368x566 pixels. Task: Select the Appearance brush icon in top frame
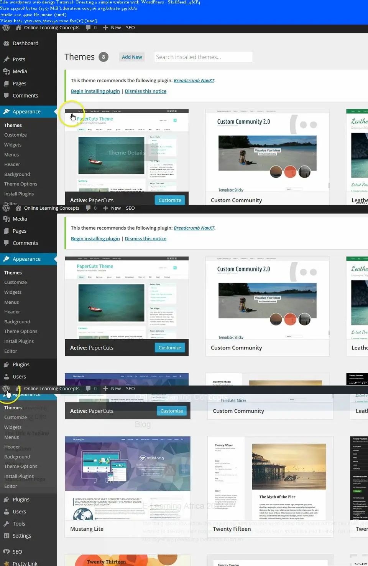6,111
